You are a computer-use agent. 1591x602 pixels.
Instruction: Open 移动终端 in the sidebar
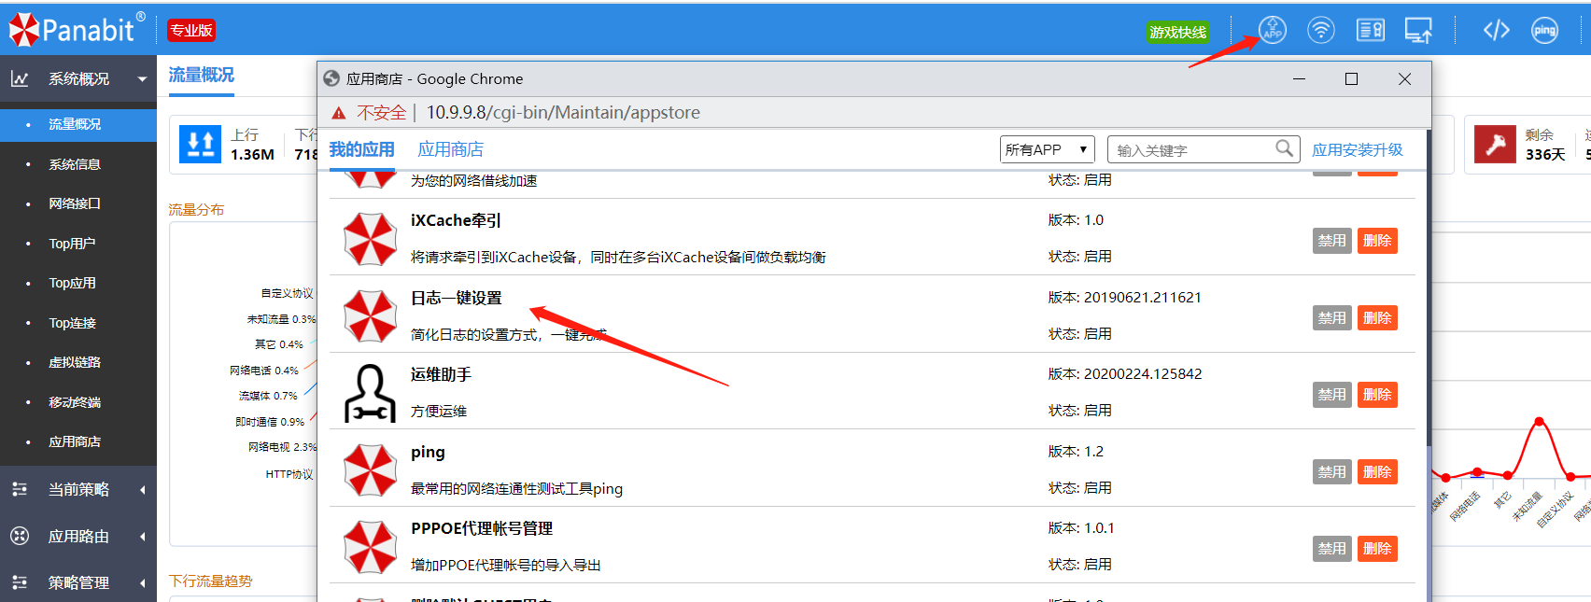point(75,402)
